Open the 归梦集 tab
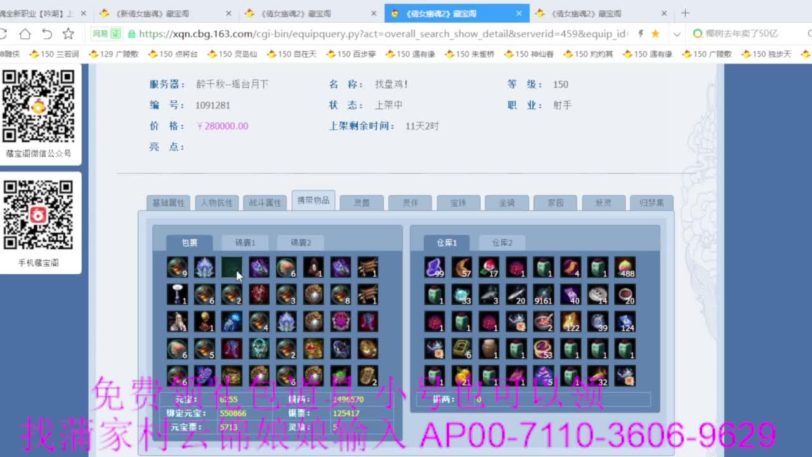The width and height of the screenshot is (812, 457). (x=652, y=202)
